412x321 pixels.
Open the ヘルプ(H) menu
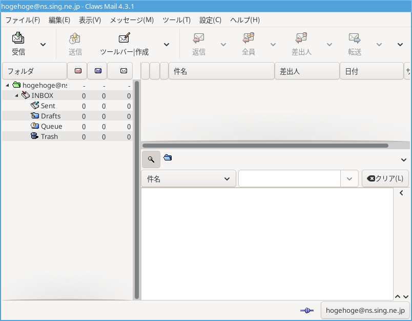pos(245,20)
